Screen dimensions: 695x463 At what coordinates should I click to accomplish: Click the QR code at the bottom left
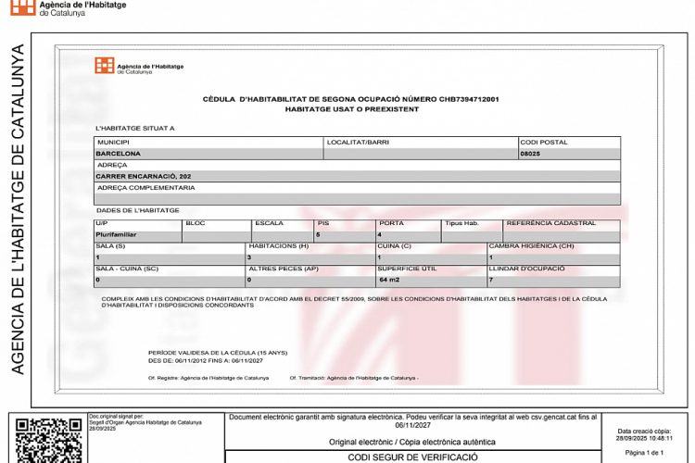tap(48, 440)
